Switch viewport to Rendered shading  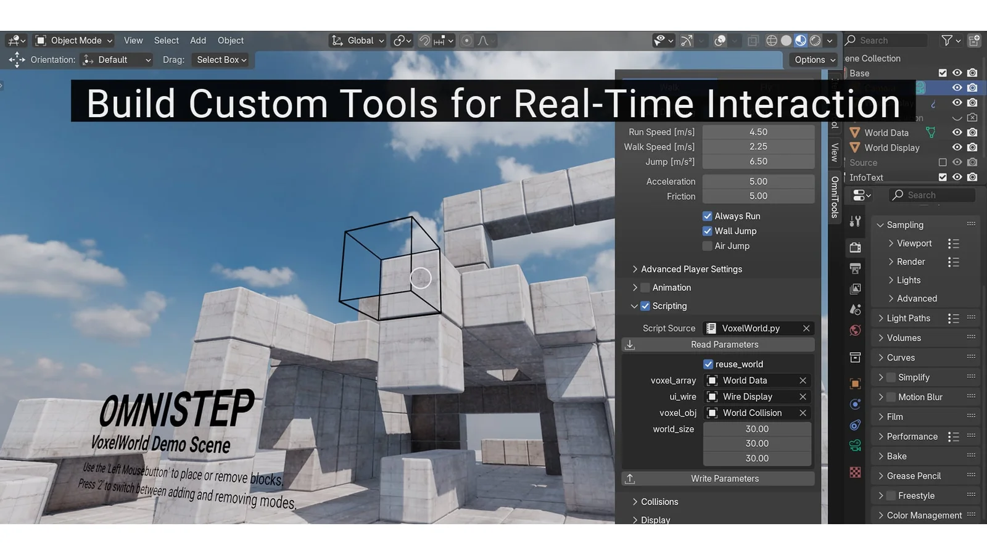click(816, 40)
